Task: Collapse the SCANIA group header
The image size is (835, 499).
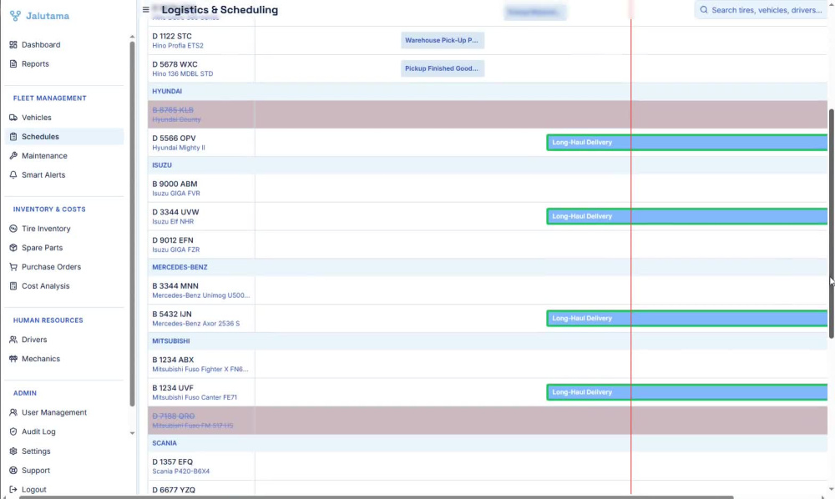Action: (x=488, y=443)
